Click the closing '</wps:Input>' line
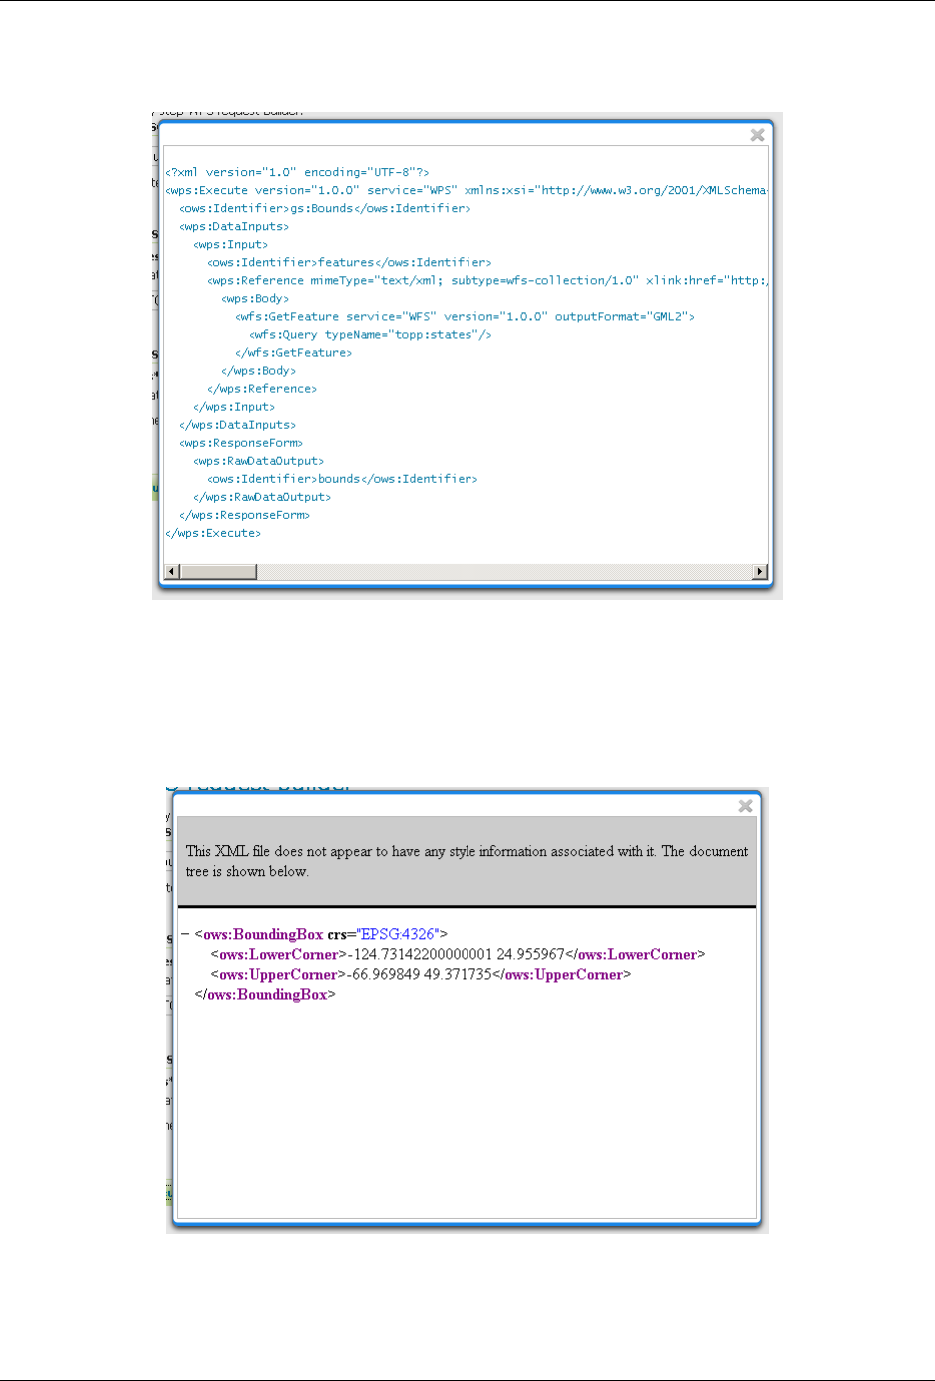This screenshot has width=935, height=1381. 234,406
